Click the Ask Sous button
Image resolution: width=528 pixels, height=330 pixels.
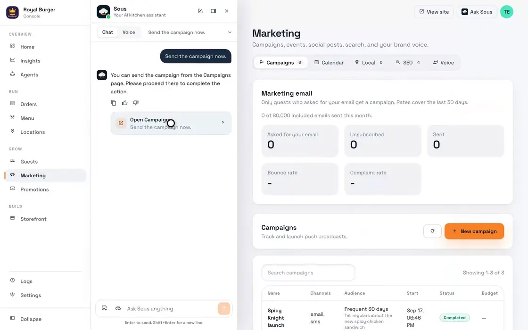(477, 12)
